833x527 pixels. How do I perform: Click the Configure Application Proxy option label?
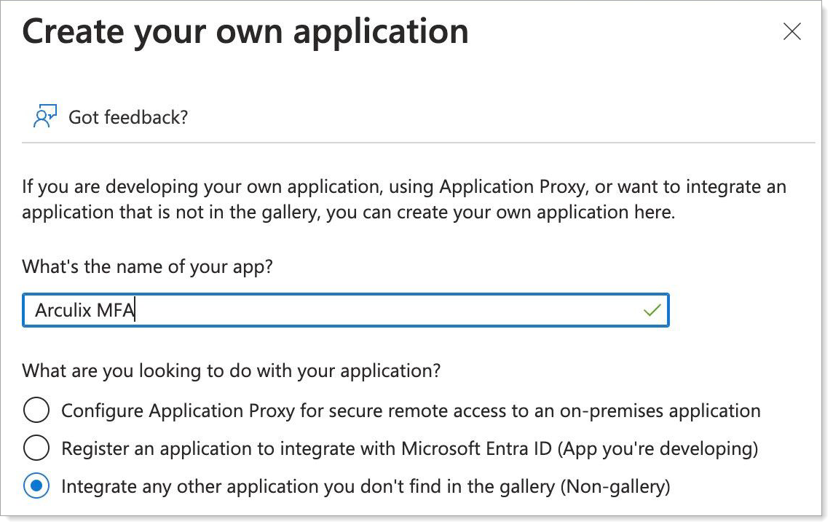coord(411,411)
